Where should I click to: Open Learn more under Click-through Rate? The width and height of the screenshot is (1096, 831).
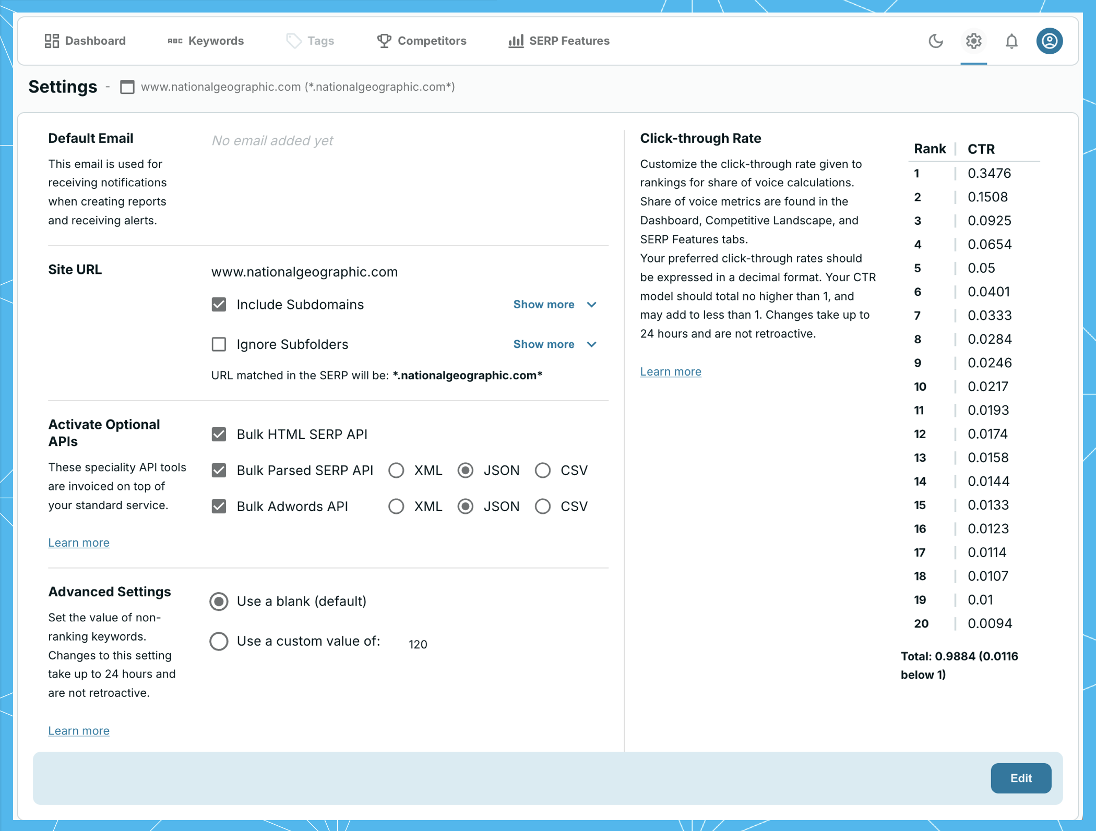click(x=670, y=371)
